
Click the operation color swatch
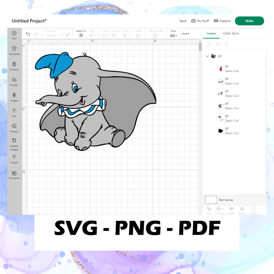[x=68, y=35]
